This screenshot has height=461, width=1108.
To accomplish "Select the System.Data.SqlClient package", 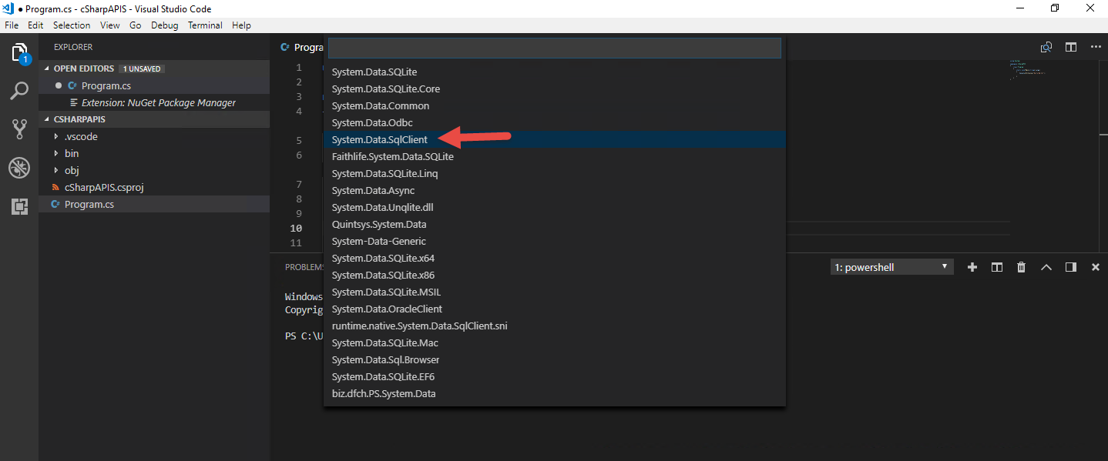I will 555,139.
